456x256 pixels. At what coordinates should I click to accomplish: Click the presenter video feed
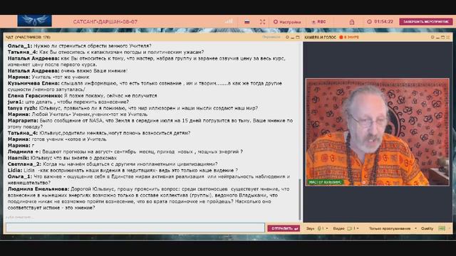click(377, 132)
